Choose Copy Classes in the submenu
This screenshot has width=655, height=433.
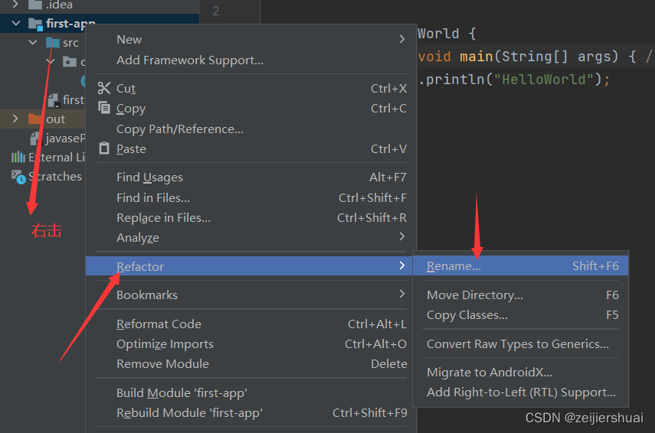pyautogui.click(x=520, y=315)
